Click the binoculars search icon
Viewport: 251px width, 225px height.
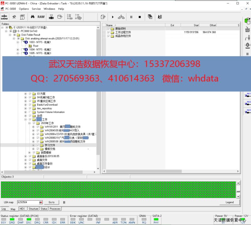32,17
